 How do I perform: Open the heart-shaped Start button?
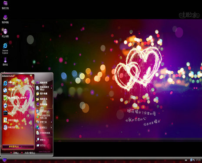tap(5, 160)
